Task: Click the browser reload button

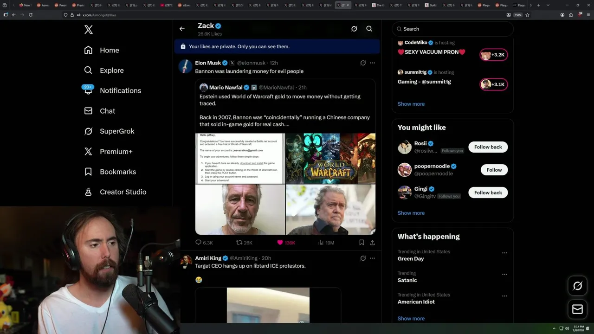Action: (31, 15)
